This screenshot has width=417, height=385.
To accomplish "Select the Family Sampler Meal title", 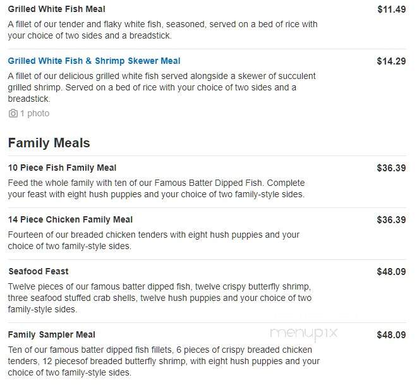I will [x=52, y=334].
